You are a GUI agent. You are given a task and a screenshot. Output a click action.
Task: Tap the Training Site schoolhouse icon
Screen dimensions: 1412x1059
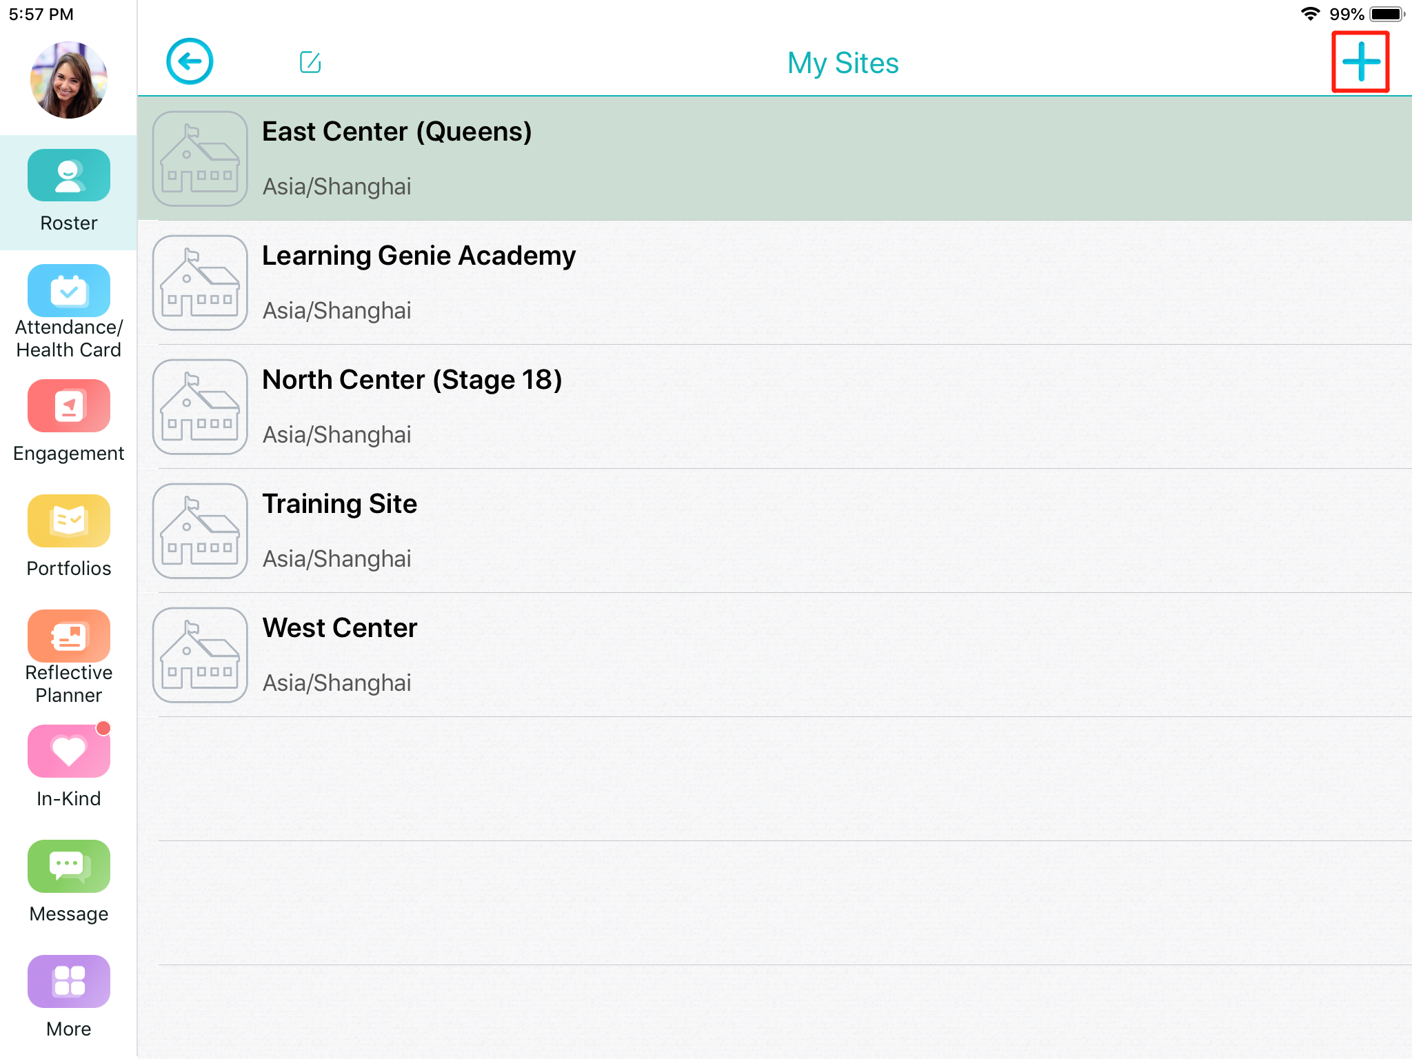coord(200,531)
